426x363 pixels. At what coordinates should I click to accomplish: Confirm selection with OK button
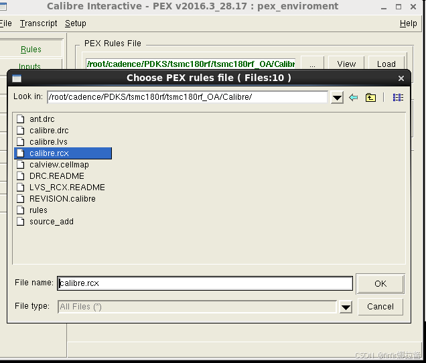pyautogui.click(x=380, y=284)
